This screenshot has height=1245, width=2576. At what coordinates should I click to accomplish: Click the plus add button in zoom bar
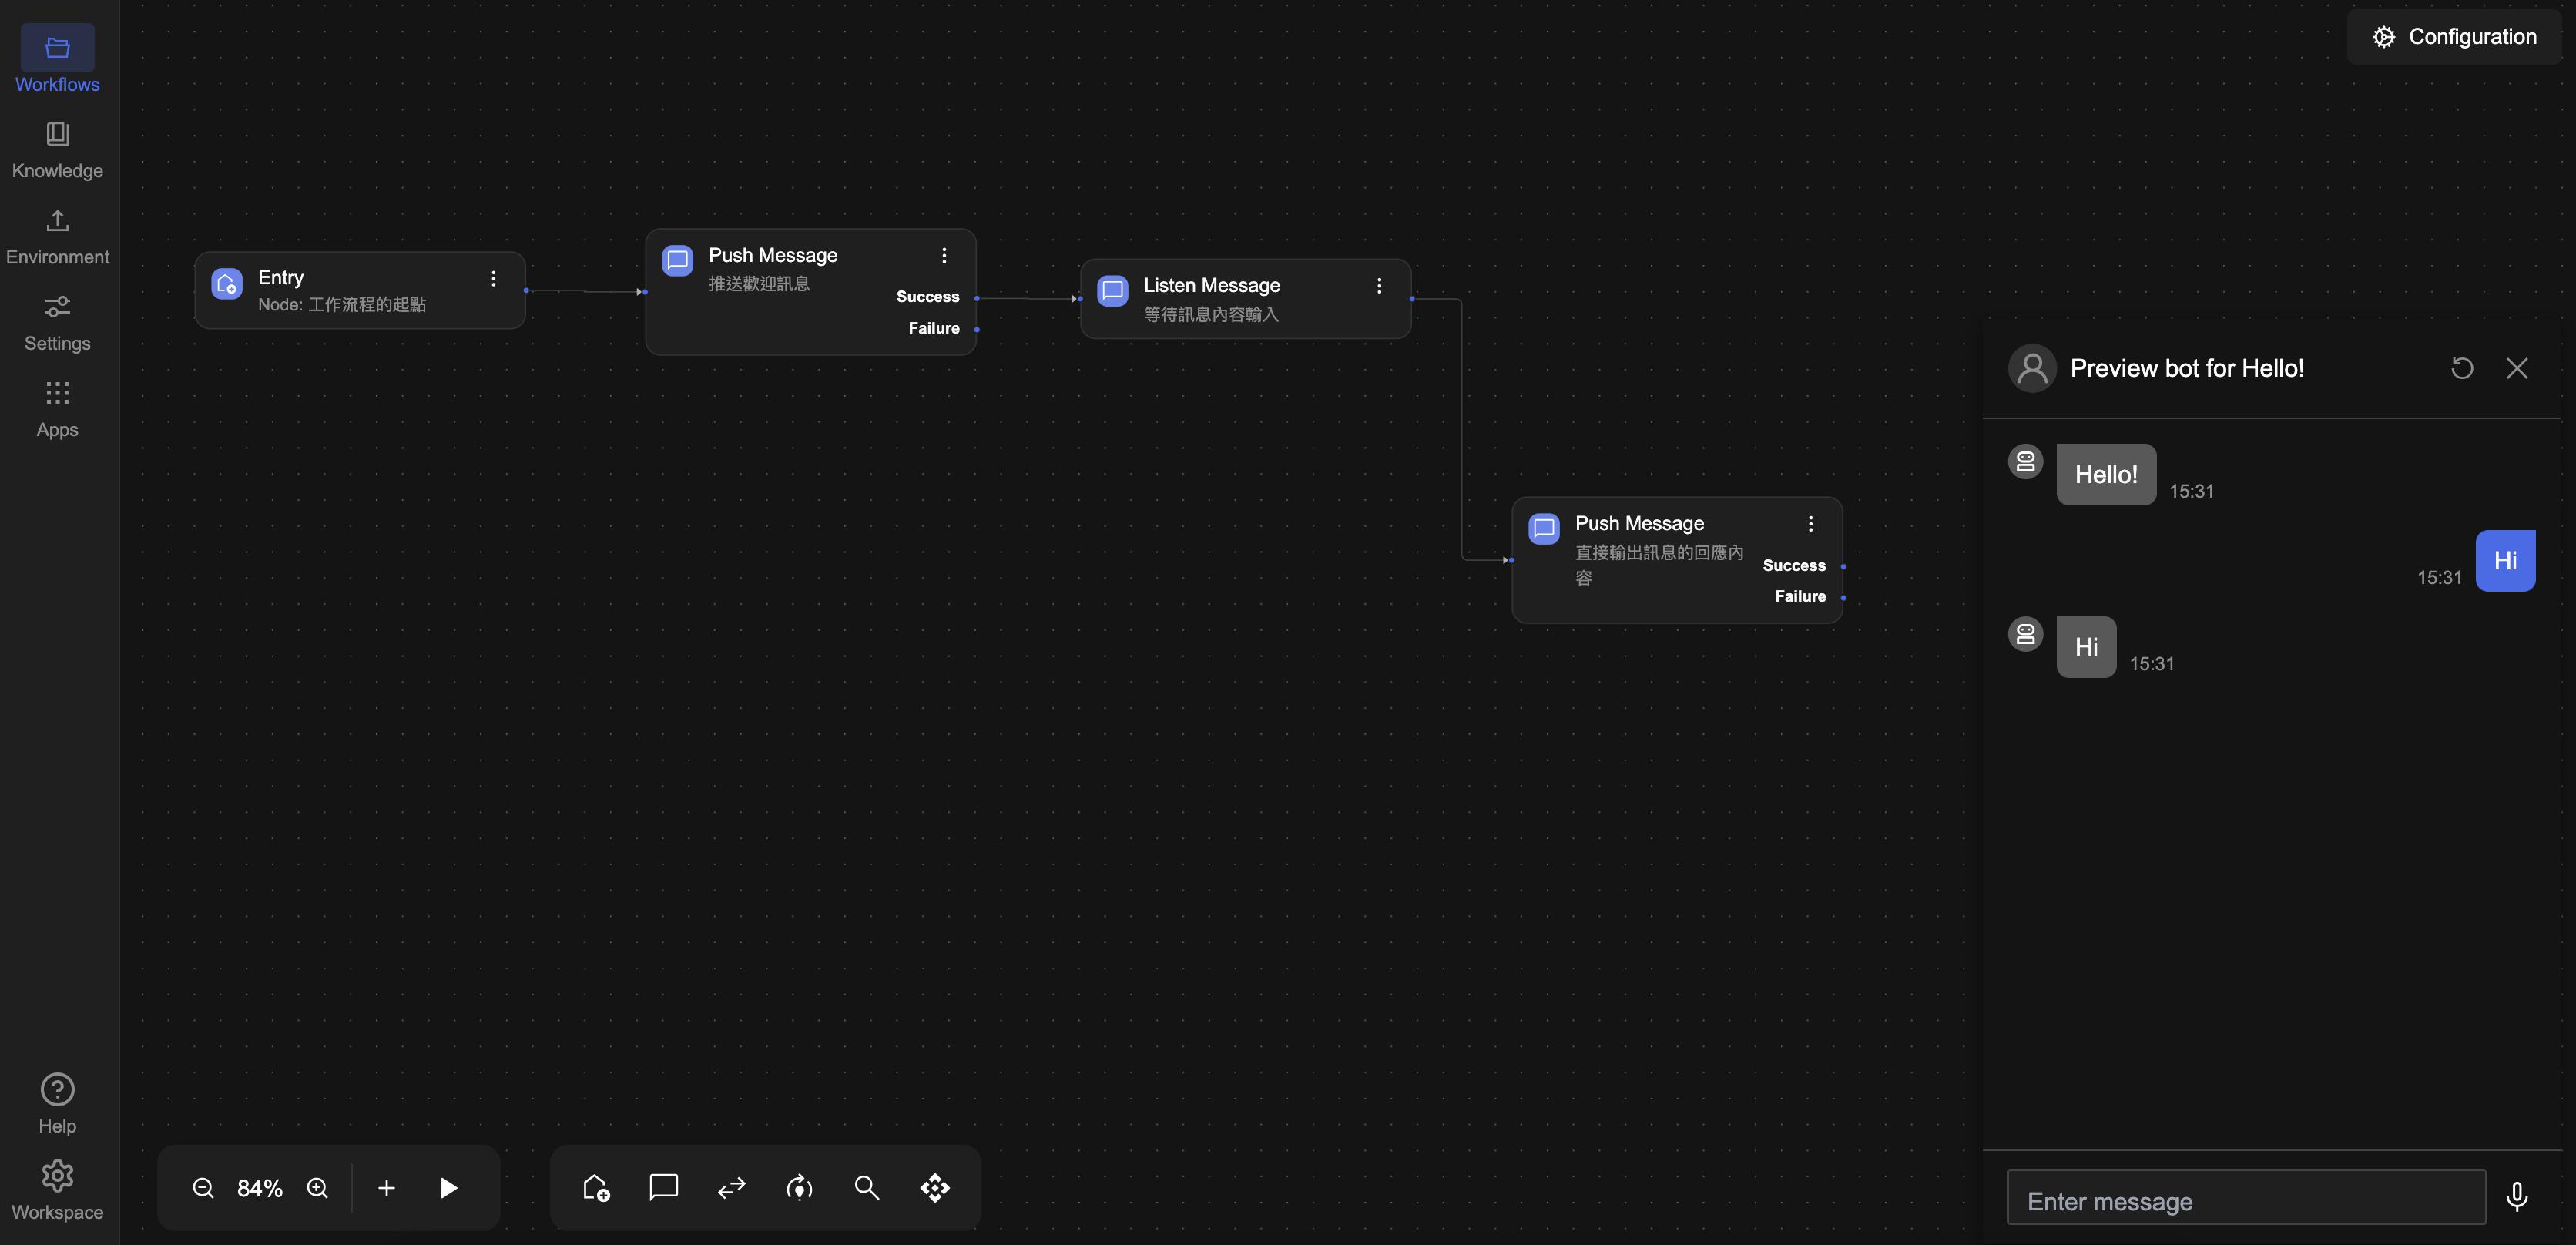click(x=386, y=1188)
